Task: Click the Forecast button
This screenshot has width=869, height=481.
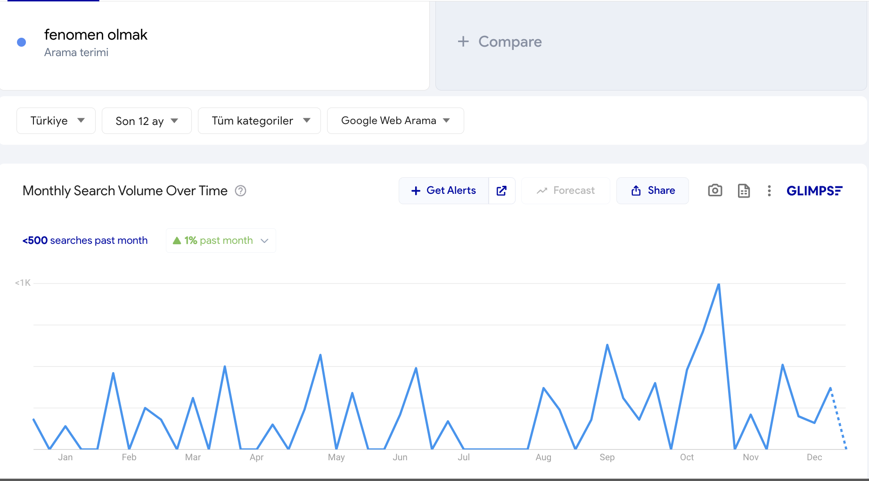Action: 566,191
